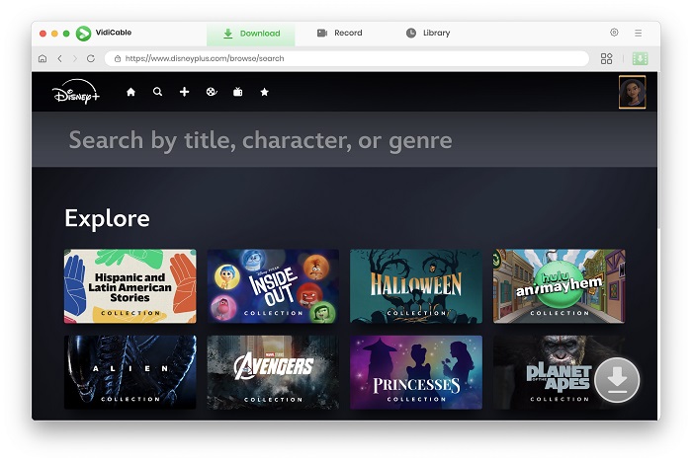Image resolution: width=692 pixels, height=462 pixels.
Task: Open Series TV icon
Action: (x=238, y=92)
